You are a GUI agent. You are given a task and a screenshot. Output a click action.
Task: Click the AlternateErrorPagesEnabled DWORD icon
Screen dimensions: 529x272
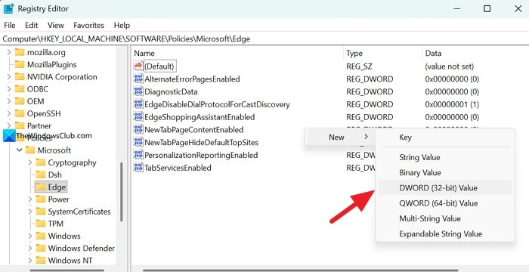tap(138, 79)
